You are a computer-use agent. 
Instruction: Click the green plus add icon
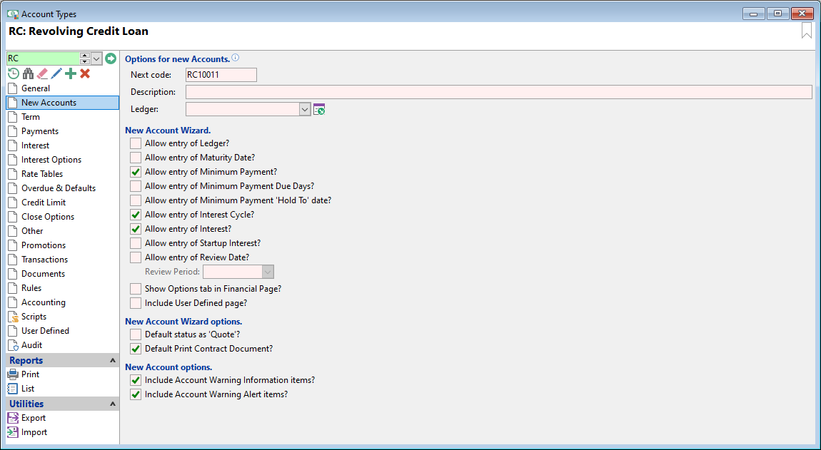[x=70, y=73]
